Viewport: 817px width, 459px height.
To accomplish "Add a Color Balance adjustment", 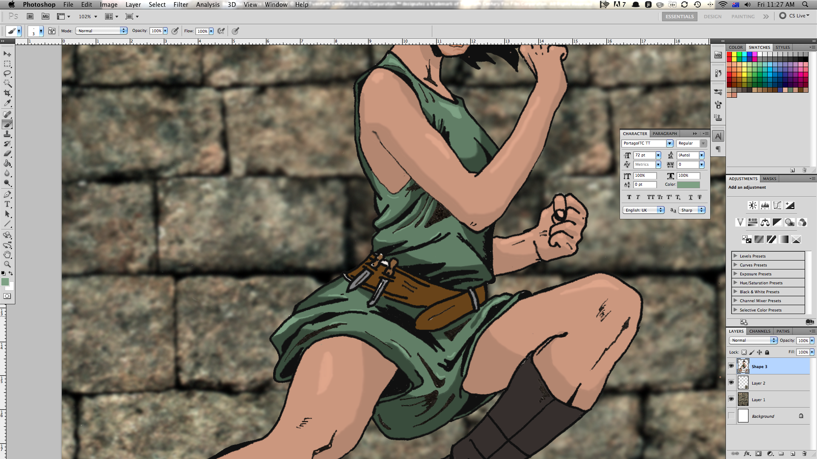I will point(765,222).
